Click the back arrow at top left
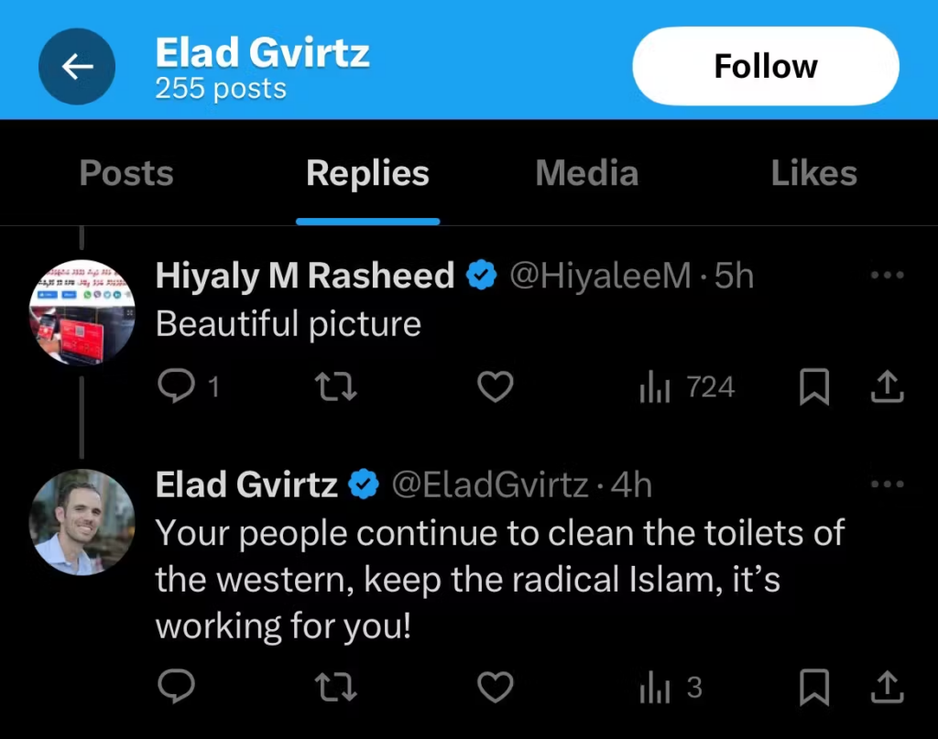The width and height of the screenshot is (938, 739). click(x=77, y=65)
